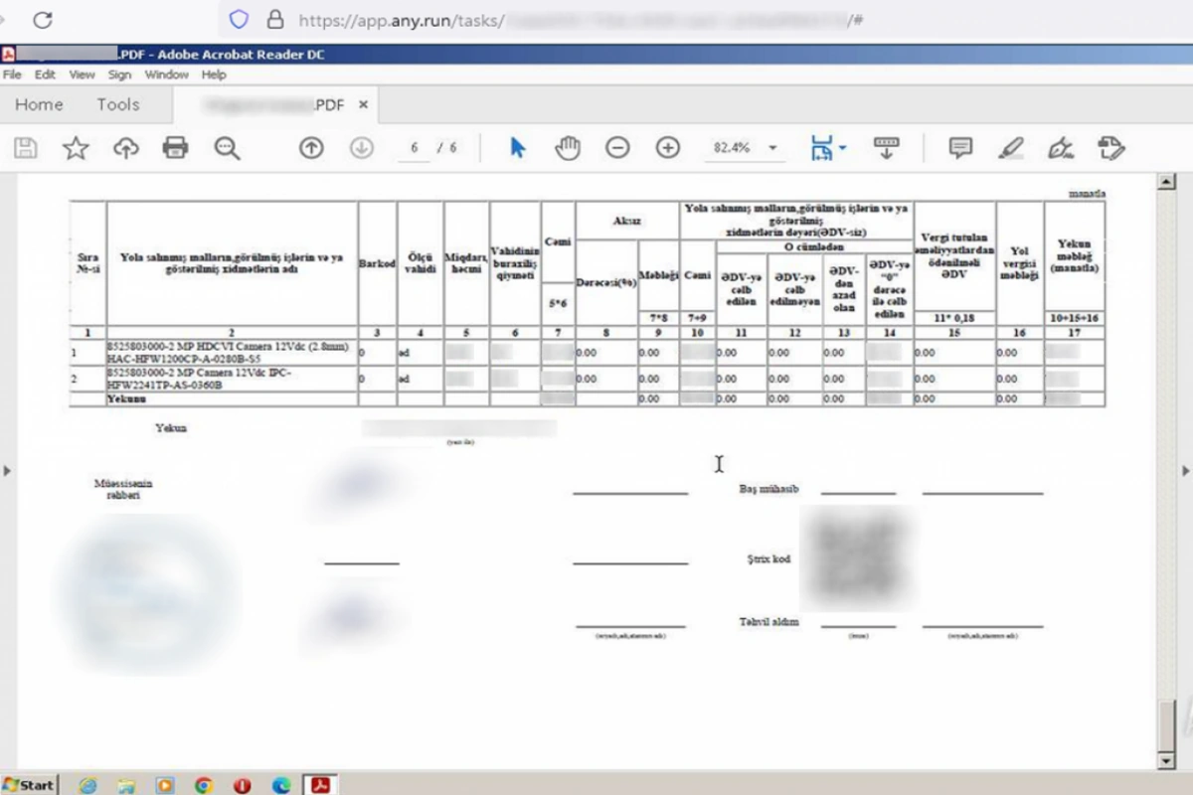Expand the fit page options dropdown

[x=843, y=148]
